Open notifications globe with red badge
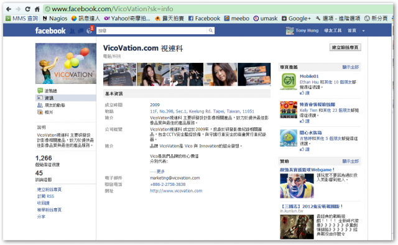 pyautogui.click(x=90, y=30)
